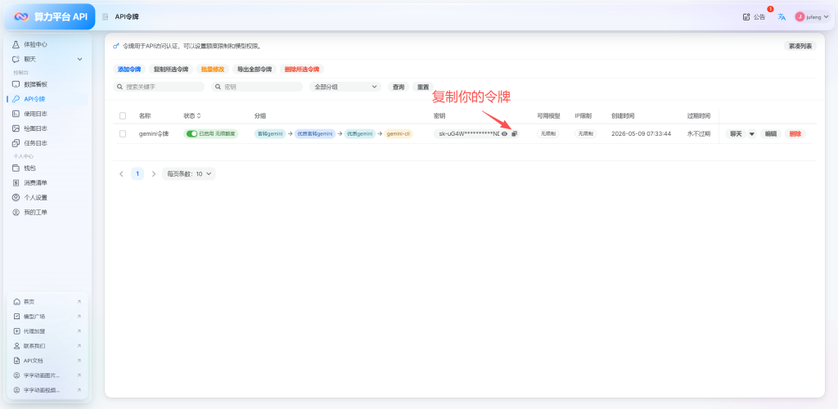The image size is (838, 409).
Task: Open the 公告 announcements icon
Action: tap(746, 17)
